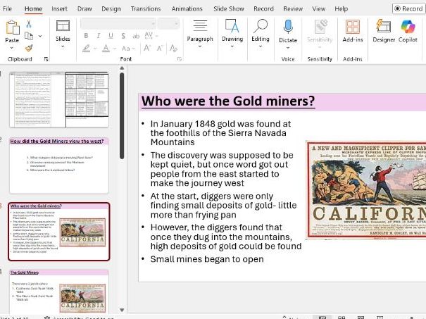The image size is (426, 319).
Task: Open the Drawing tools icon
Action: 232,26
